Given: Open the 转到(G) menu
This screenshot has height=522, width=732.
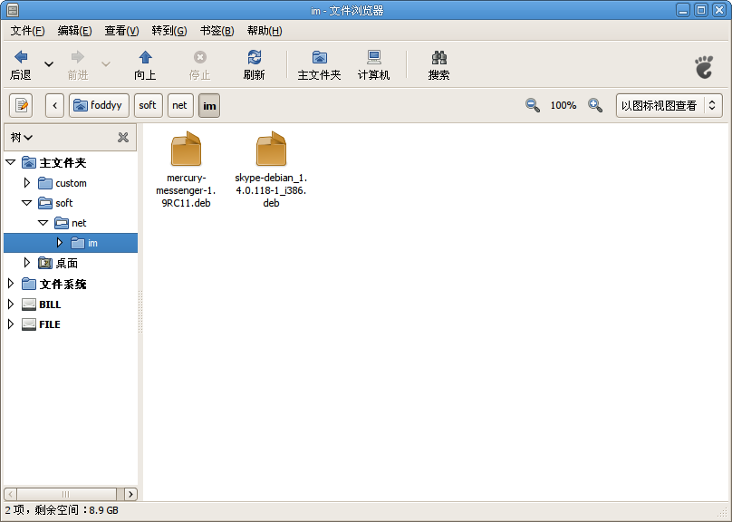Looking at the screenshot, I should click(x=169, y=31).
